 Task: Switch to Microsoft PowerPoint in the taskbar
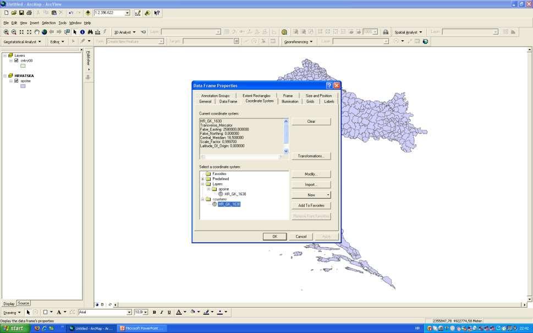coord(141,328)
